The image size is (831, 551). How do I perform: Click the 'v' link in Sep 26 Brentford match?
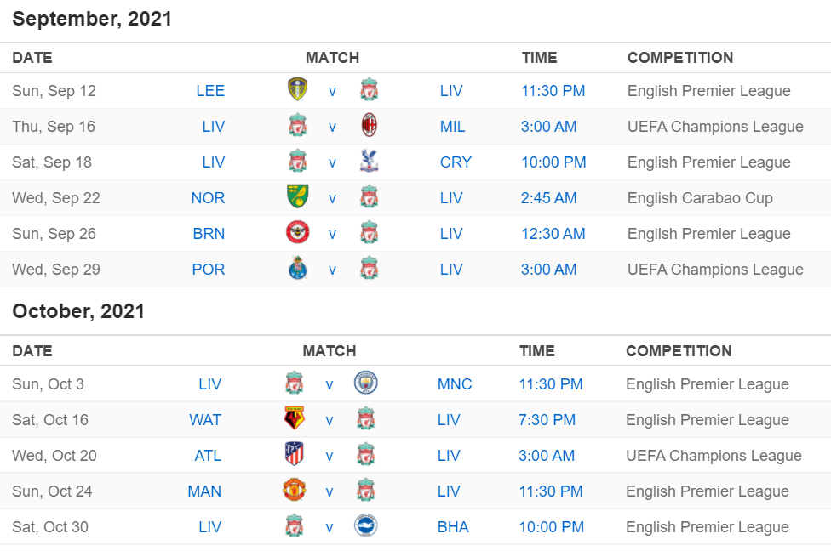(x=332, y=234)
